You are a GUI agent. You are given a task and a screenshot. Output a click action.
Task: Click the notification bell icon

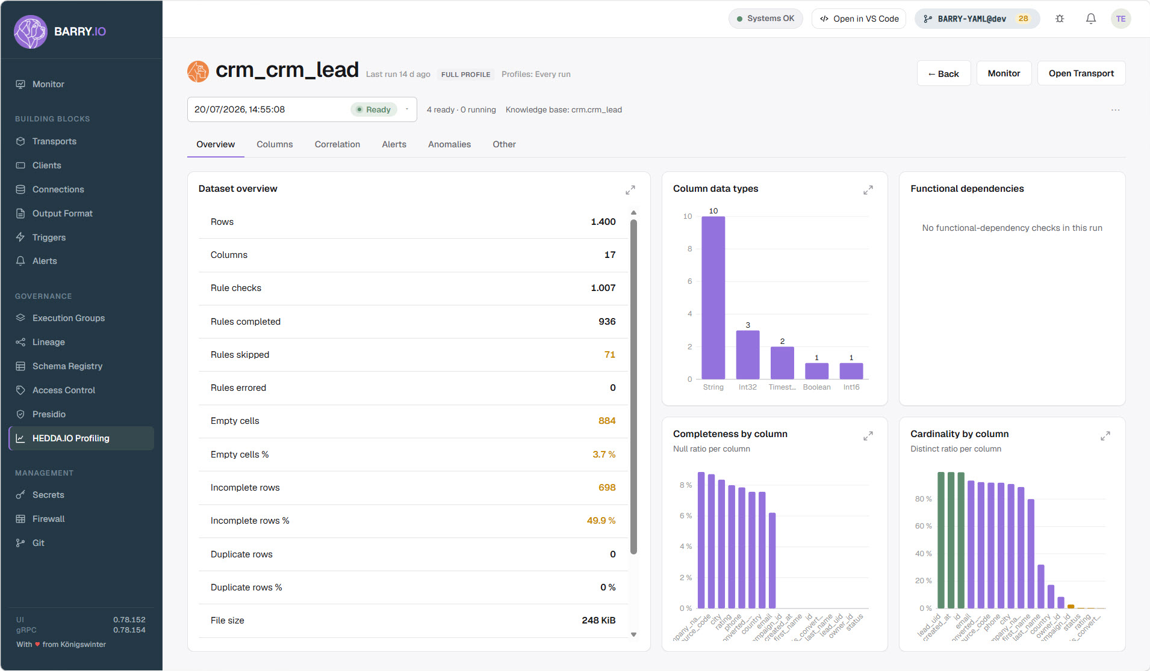[x=1090, y=19]
